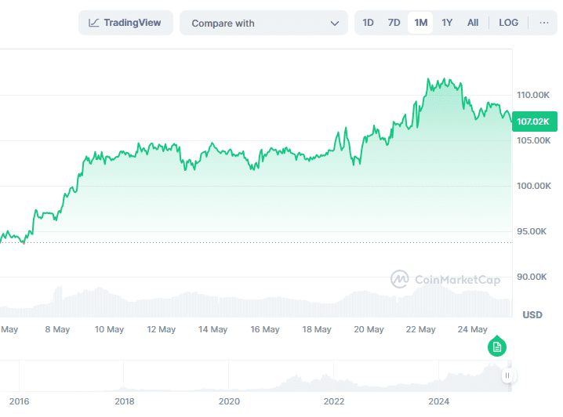This screenshot has width=563, height=417.
Task: Click the 8 May date label
Action: (x=57, y=329)
